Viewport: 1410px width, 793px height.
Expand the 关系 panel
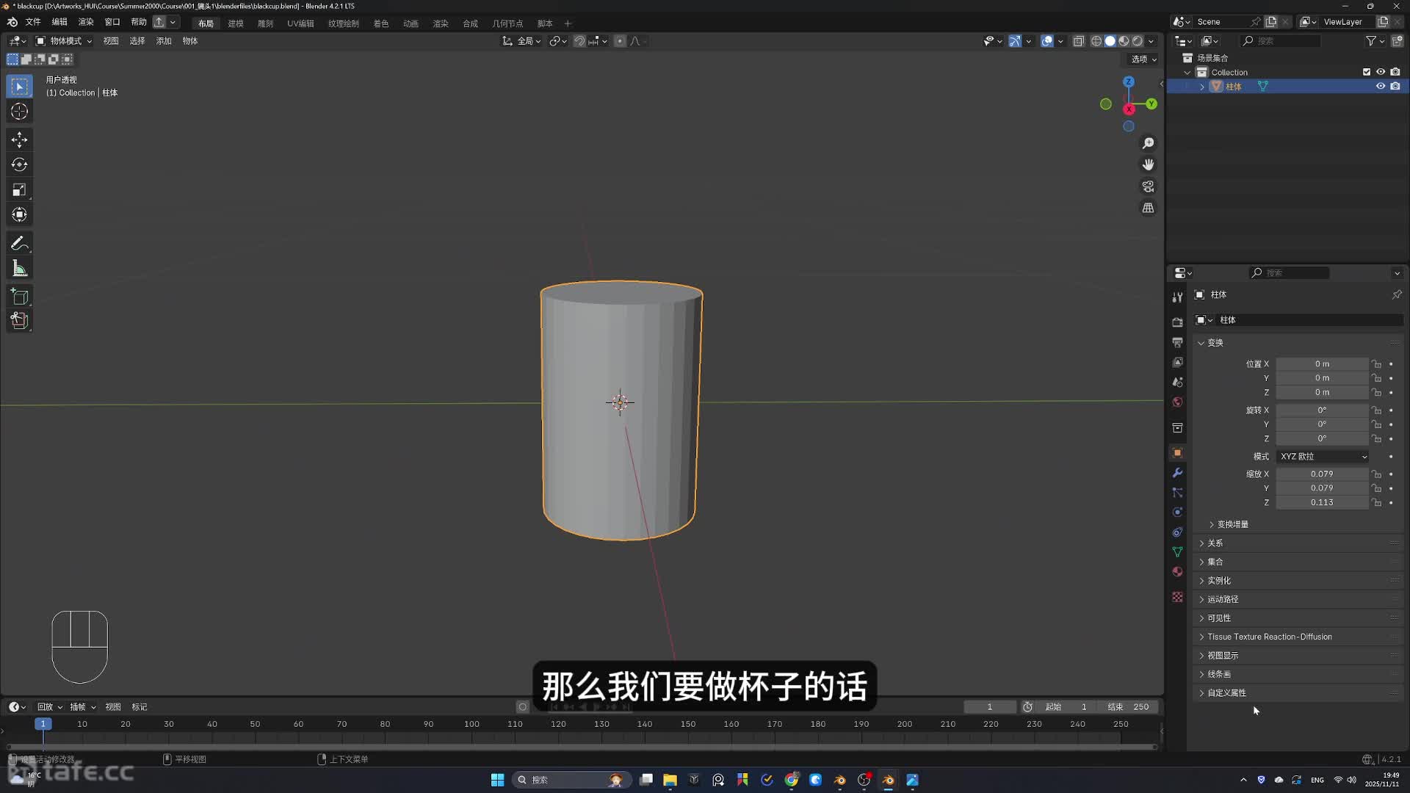tap(1215, 543)
